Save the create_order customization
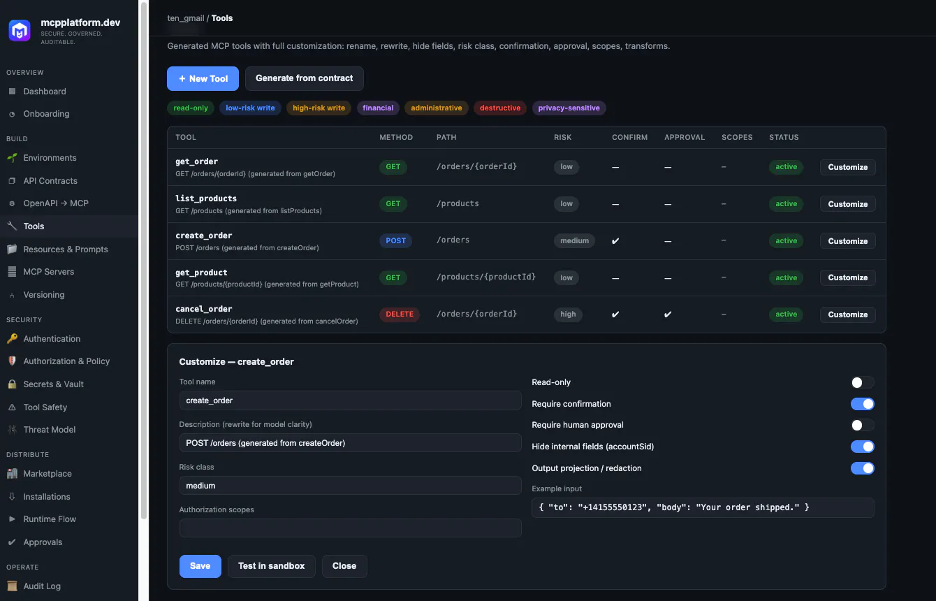936x601 pixels. (x=200, y=566)
